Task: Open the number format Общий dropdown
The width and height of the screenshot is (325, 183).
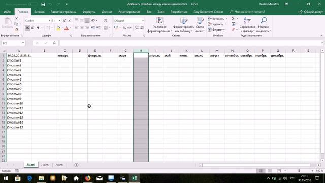Action: pyautogui.click(x=143, y=20)
